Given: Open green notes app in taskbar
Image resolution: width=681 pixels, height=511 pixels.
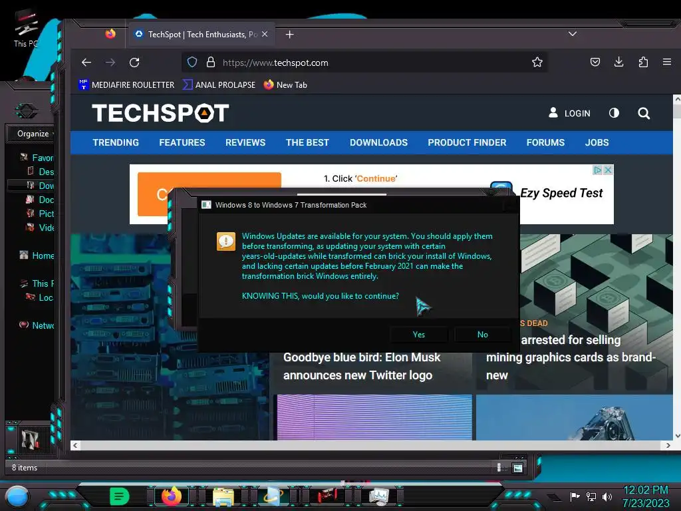Looking at the screenshot, I should 120,496.
